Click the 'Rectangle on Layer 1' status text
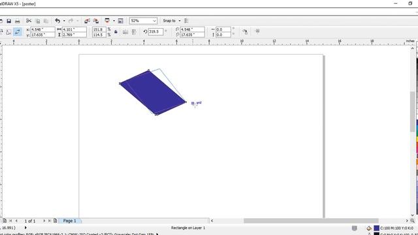Viewport: 418px width, 235px height. (x=188, y=228)
